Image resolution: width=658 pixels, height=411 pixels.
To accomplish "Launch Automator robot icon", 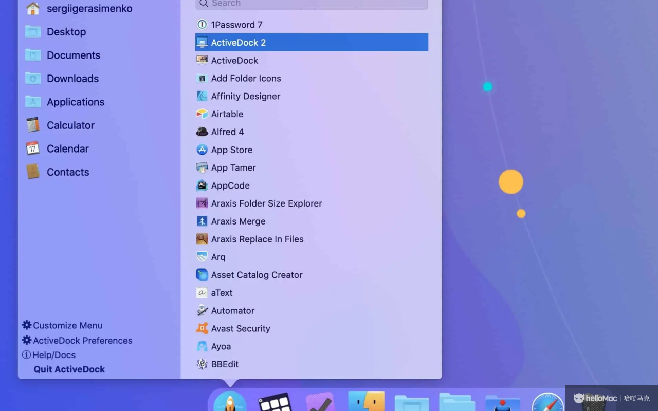I will click(x=202, y=311).
